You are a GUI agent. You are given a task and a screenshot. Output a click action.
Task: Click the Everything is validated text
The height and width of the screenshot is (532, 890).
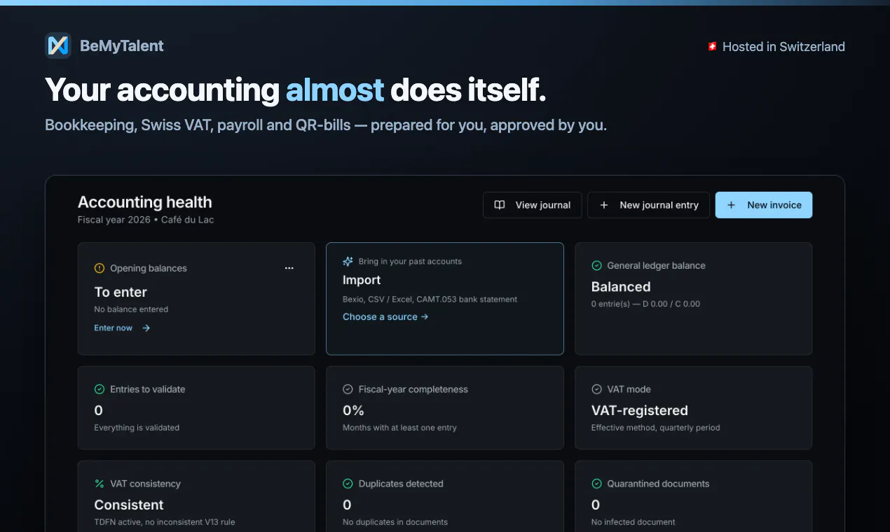[x=137, y=428]
